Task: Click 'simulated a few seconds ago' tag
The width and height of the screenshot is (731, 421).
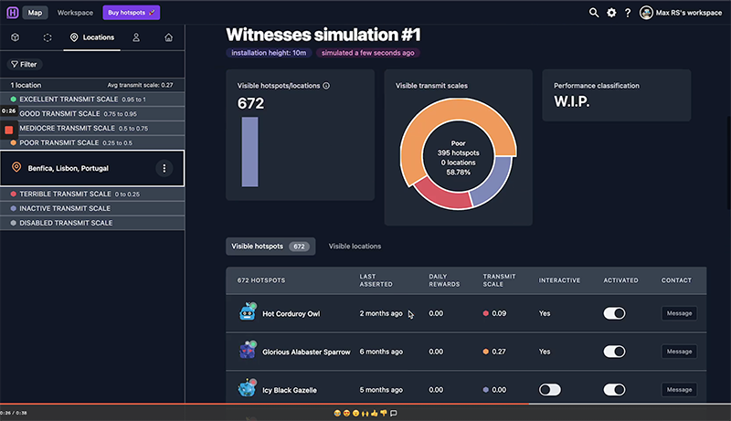Action: click(368, 53)
